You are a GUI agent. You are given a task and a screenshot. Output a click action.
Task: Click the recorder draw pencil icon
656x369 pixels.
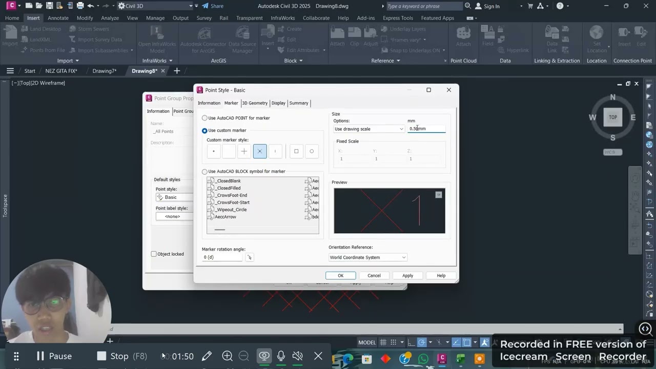pos(207,356)
